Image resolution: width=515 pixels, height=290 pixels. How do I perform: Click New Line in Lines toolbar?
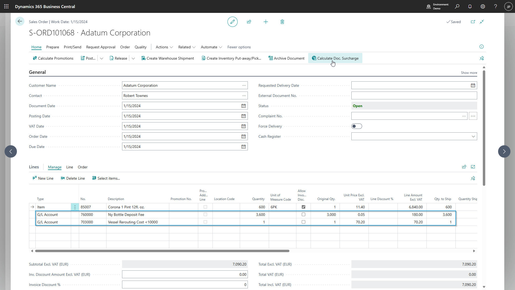pos(43,178)
